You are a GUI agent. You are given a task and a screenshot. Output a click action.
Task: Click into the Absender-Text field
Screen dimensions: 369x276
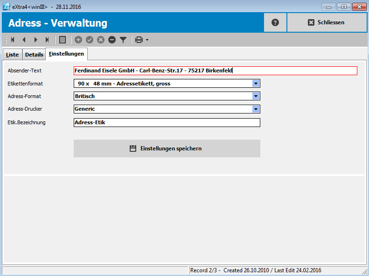pos(215,71)
